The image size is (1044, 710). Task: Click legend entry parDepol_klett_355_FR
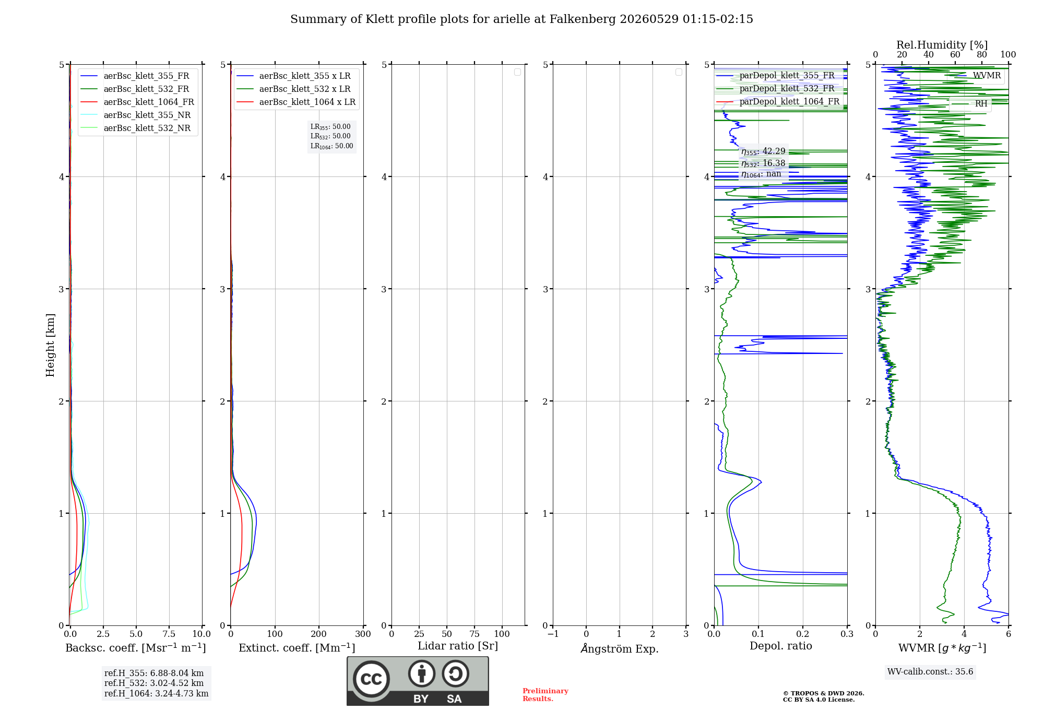pyautogui.click(x=776, y=75)
